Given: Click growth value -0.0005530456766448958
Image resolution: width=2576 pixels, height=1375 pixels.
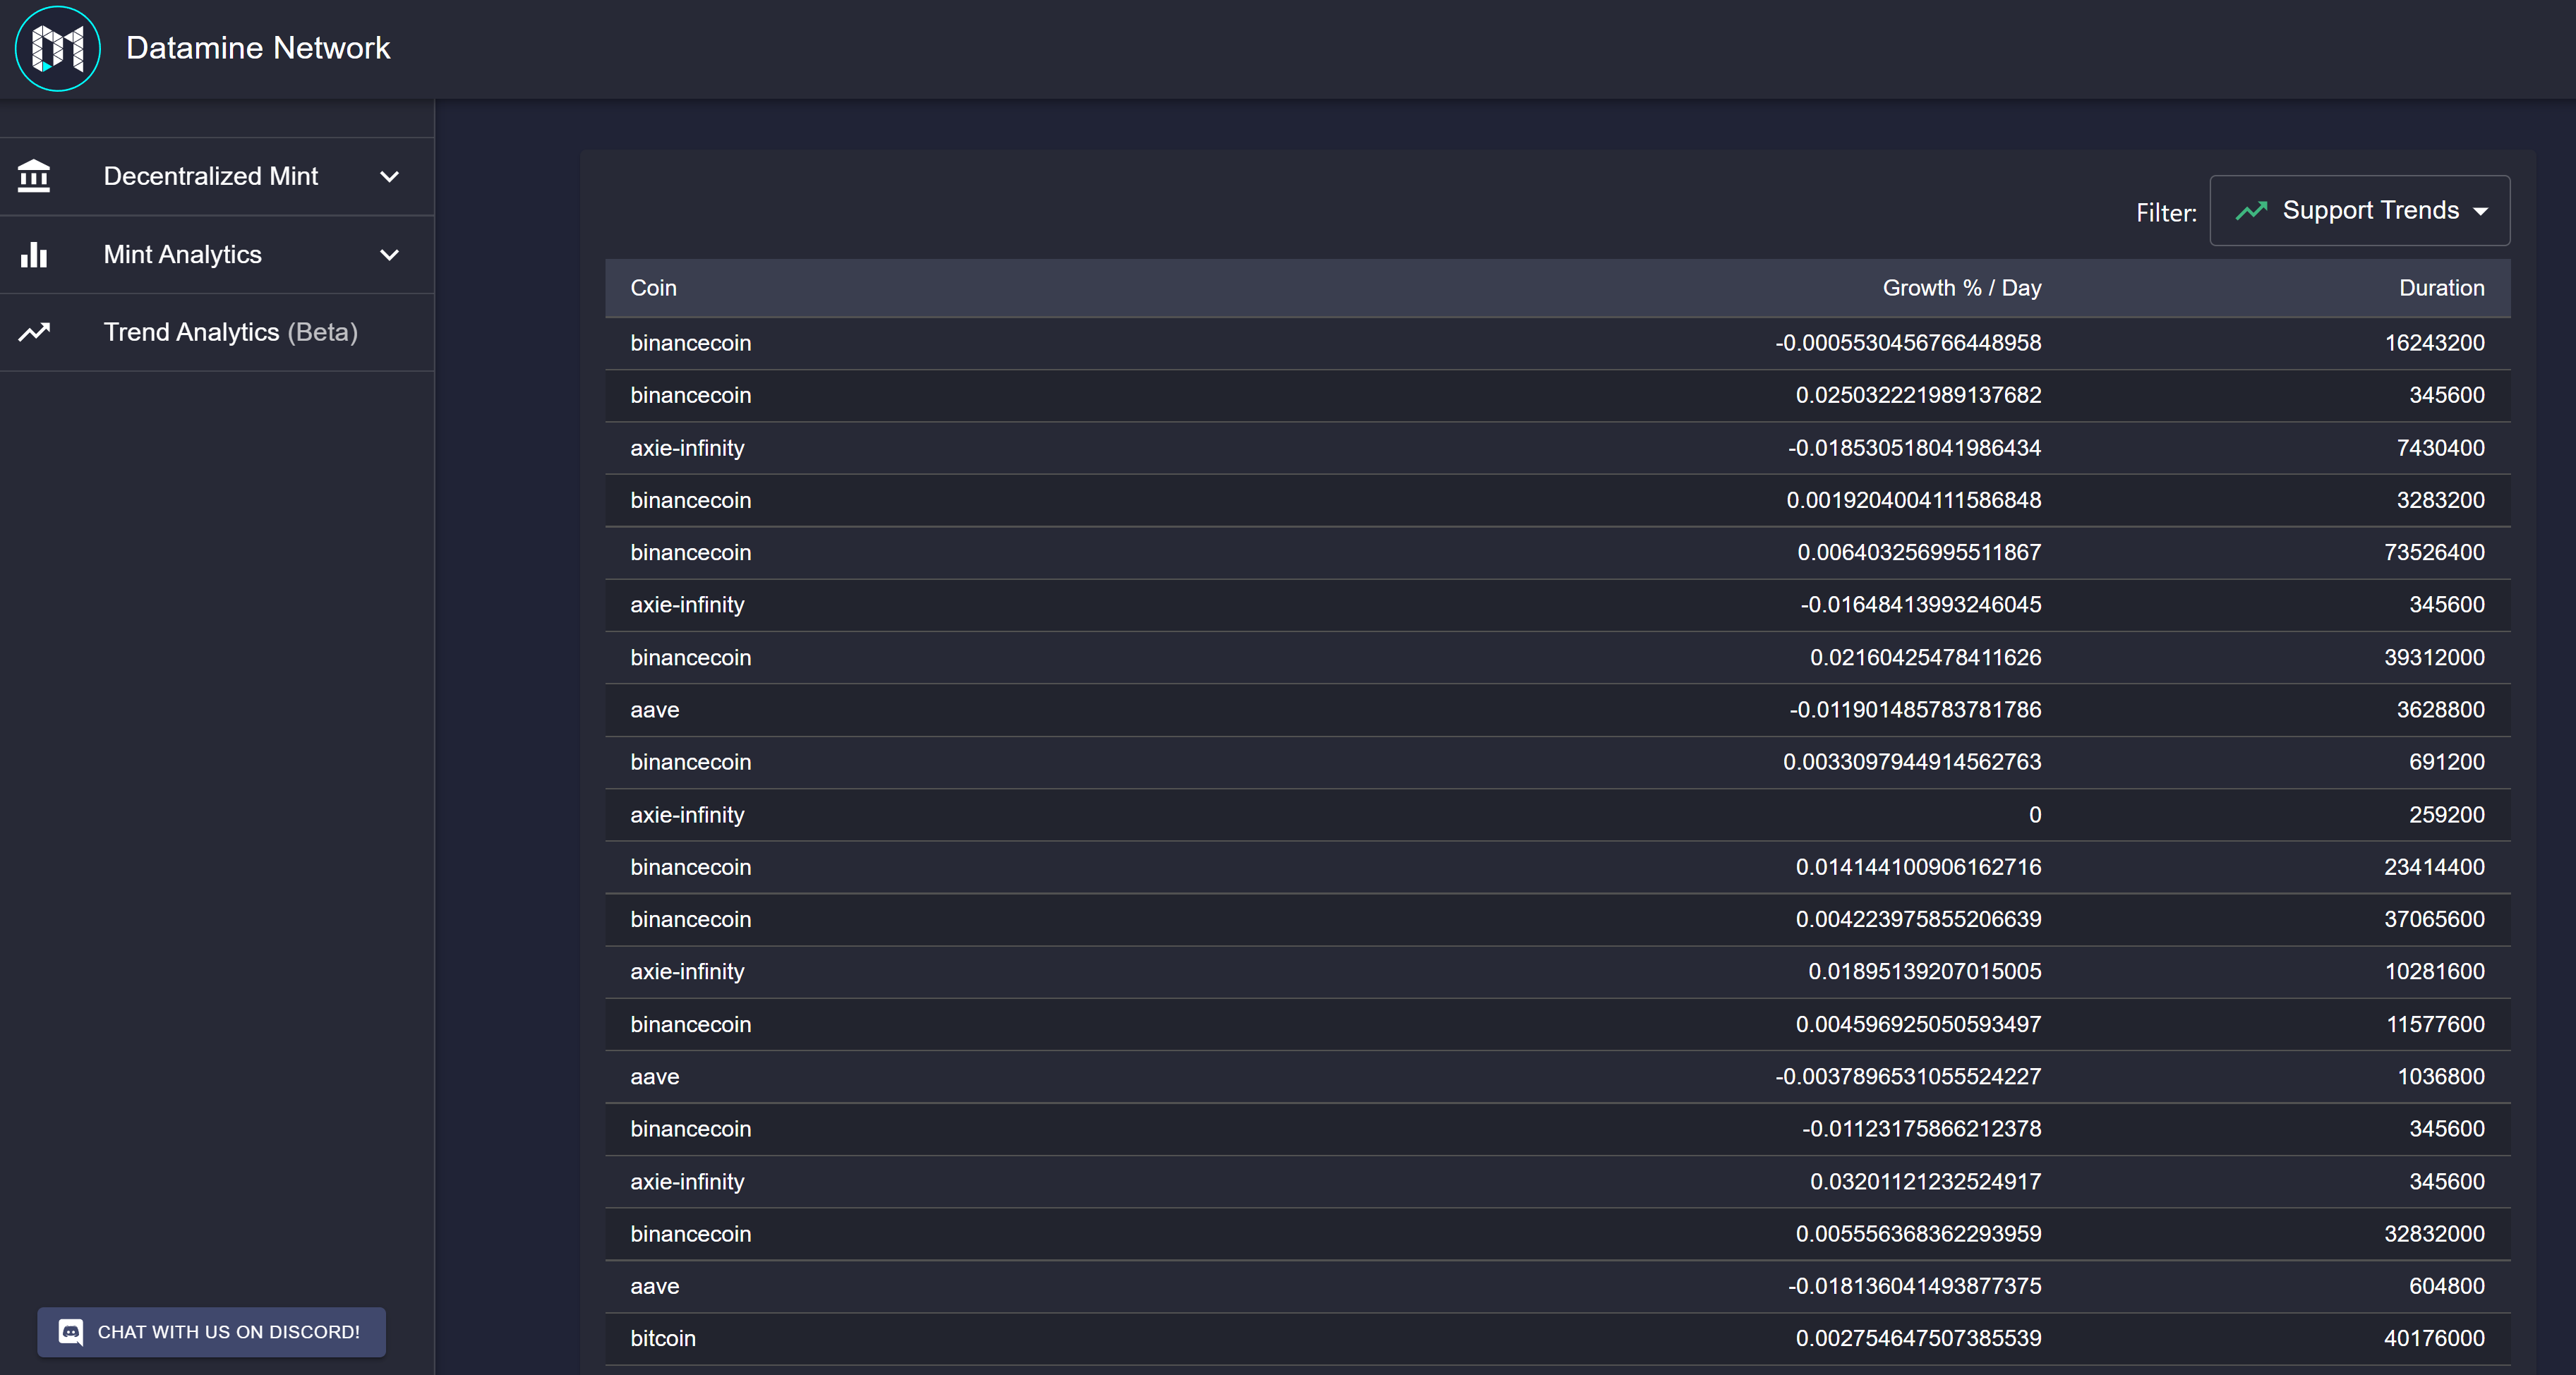Looking at the screenshot, I should pos(1908,343).
